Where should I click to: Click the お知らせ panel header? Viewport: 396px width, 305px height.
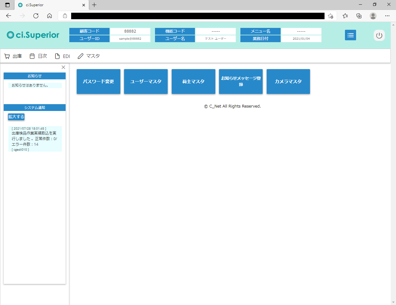35,76
